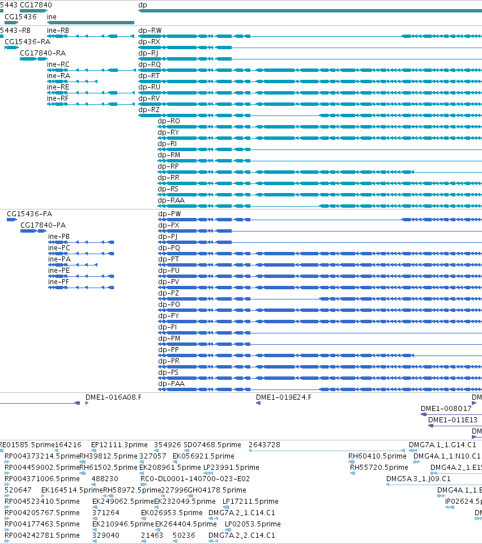Click transcript label CG15436-RA

point(27,42)
